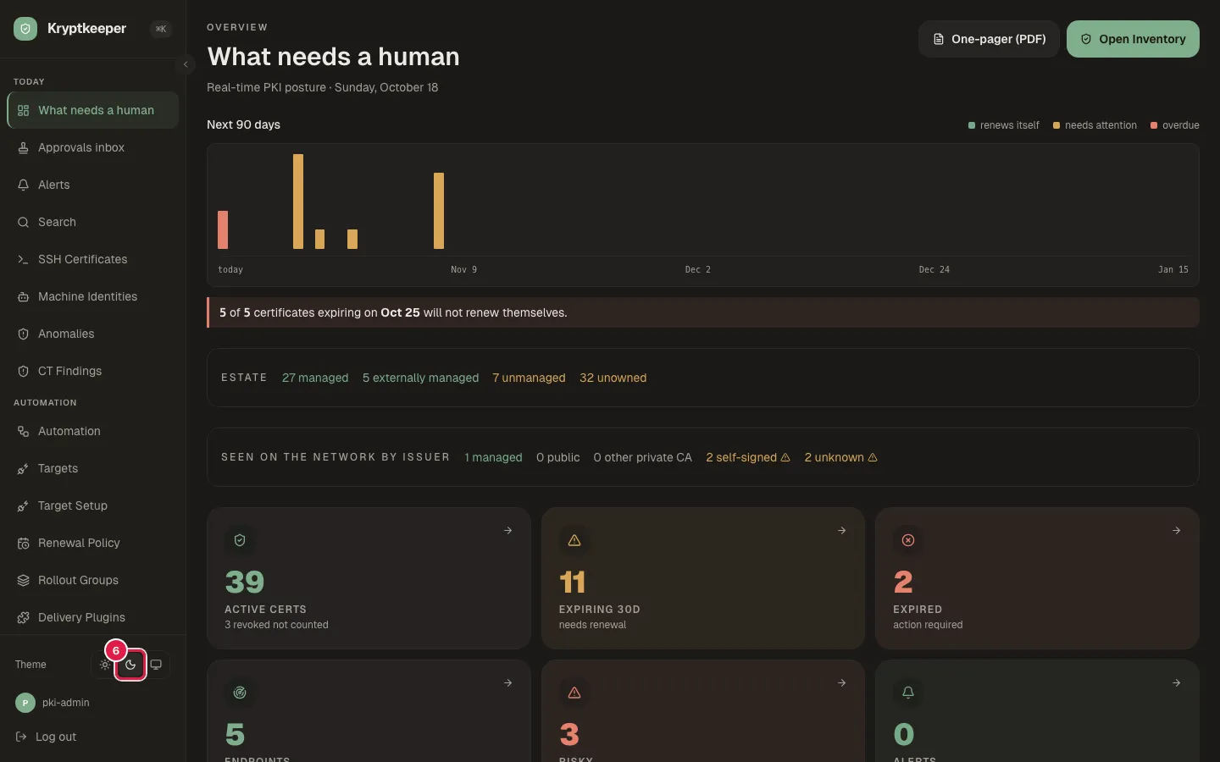Click 7 unmanaged estate link

(x=529, y=378)
